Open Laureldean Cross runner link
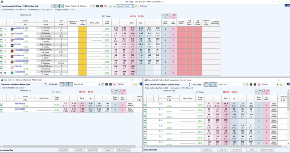The image size is (290, 153). point(22,50)
